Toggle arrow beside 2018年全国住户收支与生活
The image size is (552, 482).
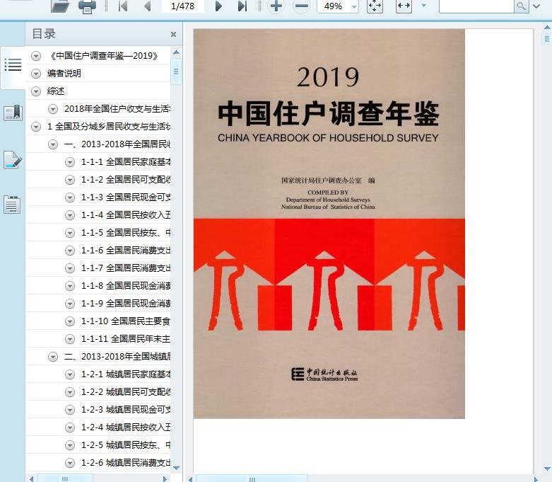pos(53,109)
